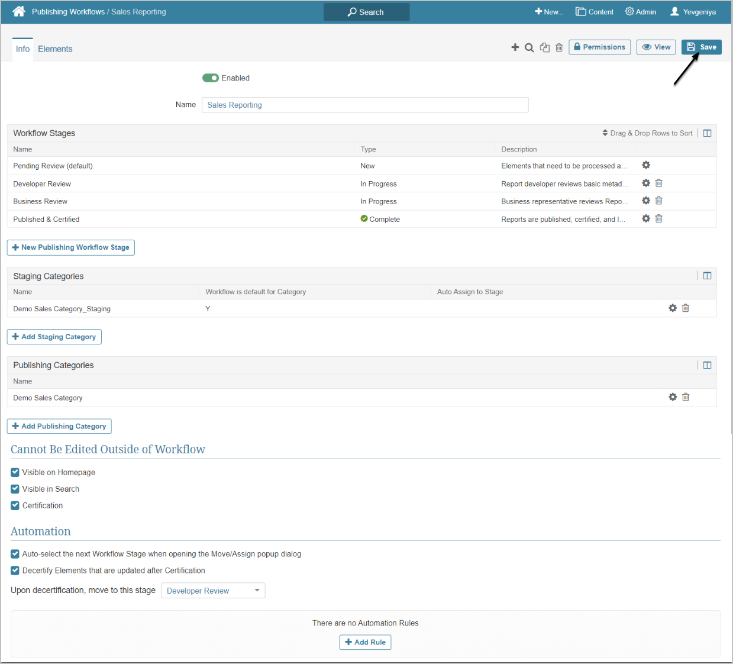
Task: Click in the Name input field
Action: coord(364,105)
